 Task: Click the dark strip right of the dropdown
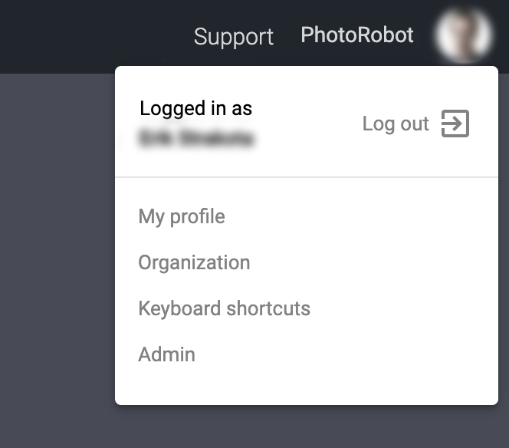(x=504, y=230)
